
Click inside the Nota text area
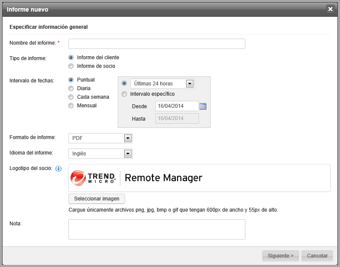[x=157, y=229]
